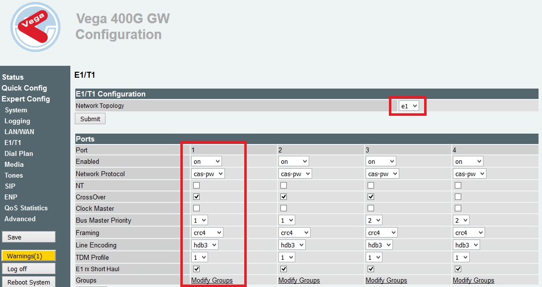Go to the Dial Plan section
This screenshot has width=542, height=287.
point(19,153)
